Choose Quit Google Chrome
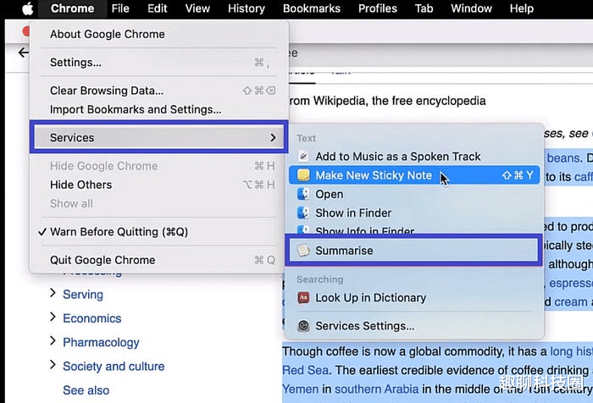Screen dimensions: 593x403 click(x=103, y=260)
